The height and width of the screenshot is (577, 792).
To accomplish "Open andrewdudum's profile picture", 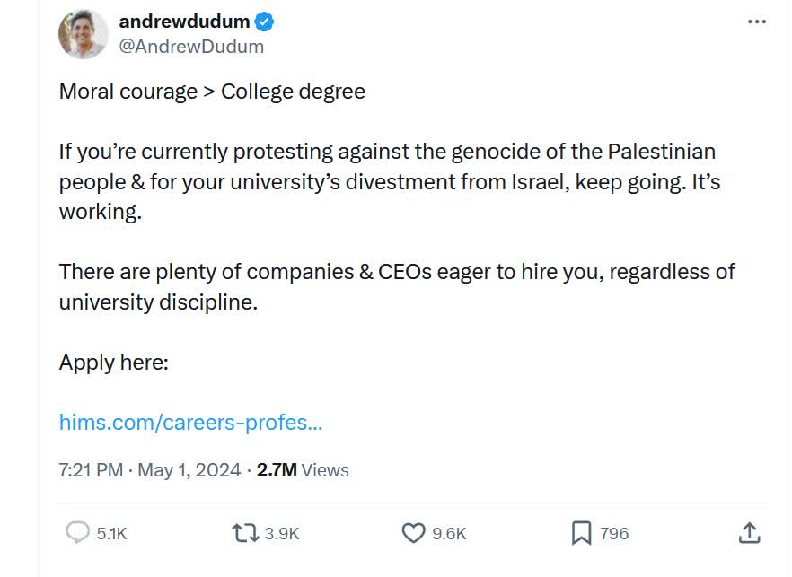I will click(83, 34).
